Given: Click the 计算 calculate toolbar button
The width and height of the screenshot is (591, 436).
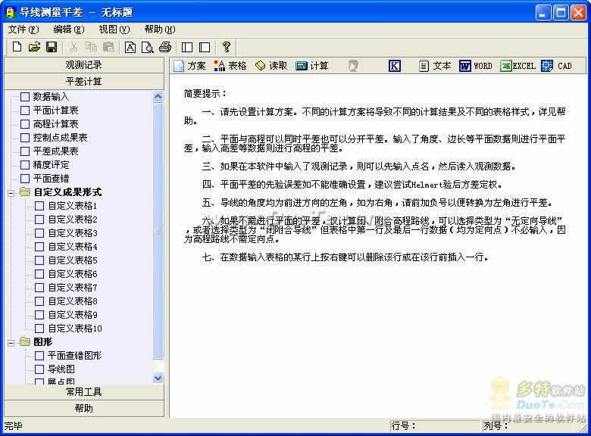Looking at the screenshot, I should pos(312,66).
